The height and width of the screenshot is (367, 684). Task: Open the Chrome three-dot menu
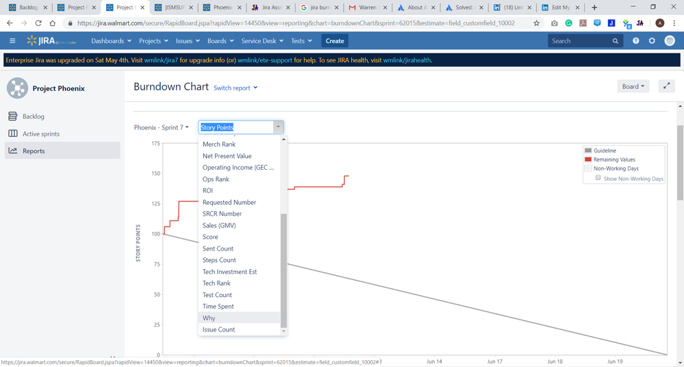[x=674, y=23]
